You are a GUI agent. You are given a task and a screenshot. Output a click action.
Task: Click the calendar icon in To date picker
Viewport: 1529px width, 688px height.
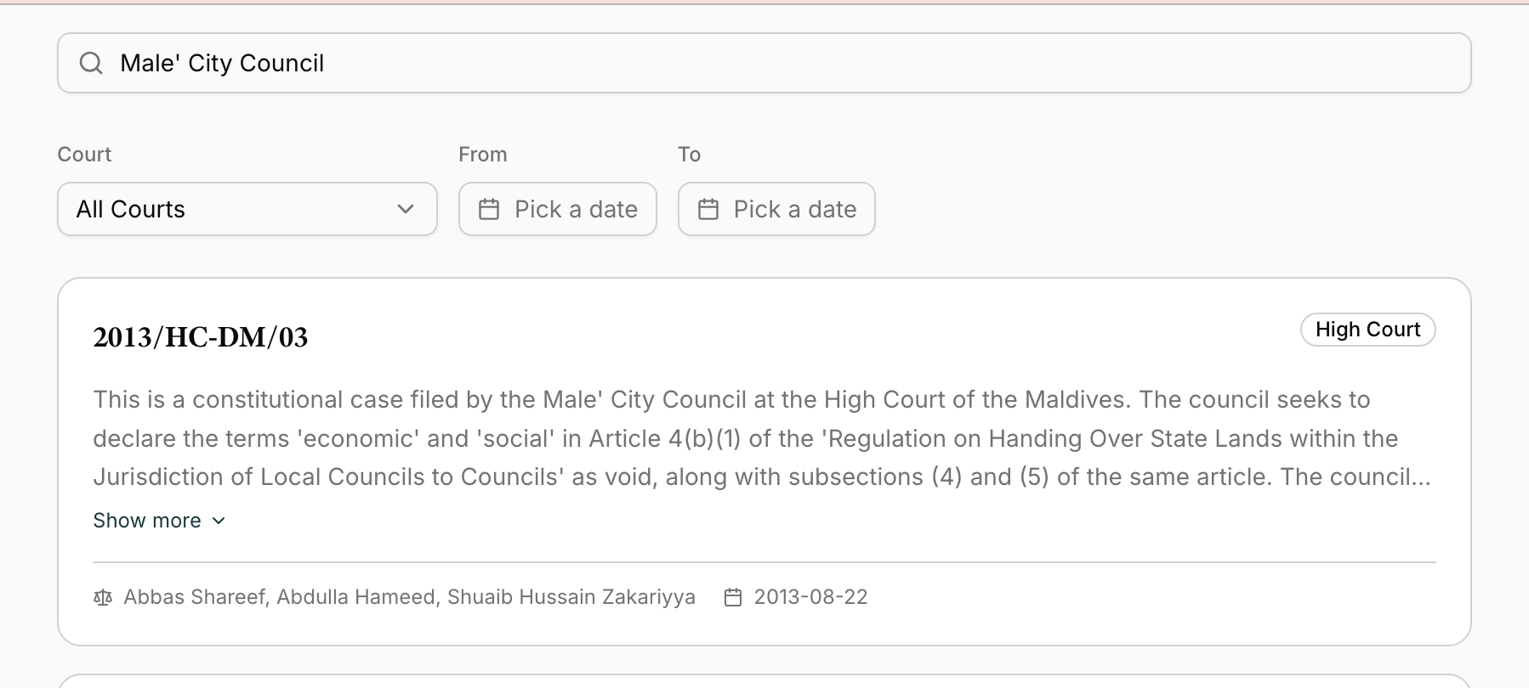point(708,209)
